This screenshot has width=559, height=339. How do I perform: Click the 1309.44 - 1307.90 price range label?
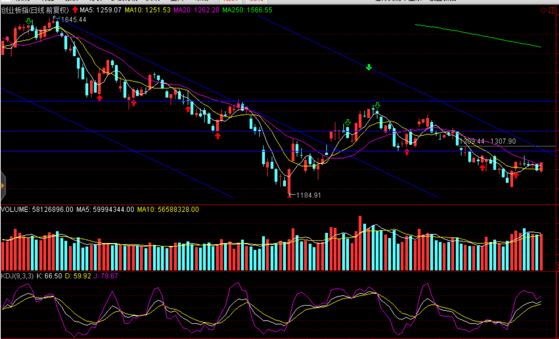pyautogui.click(x=487, y=141)
